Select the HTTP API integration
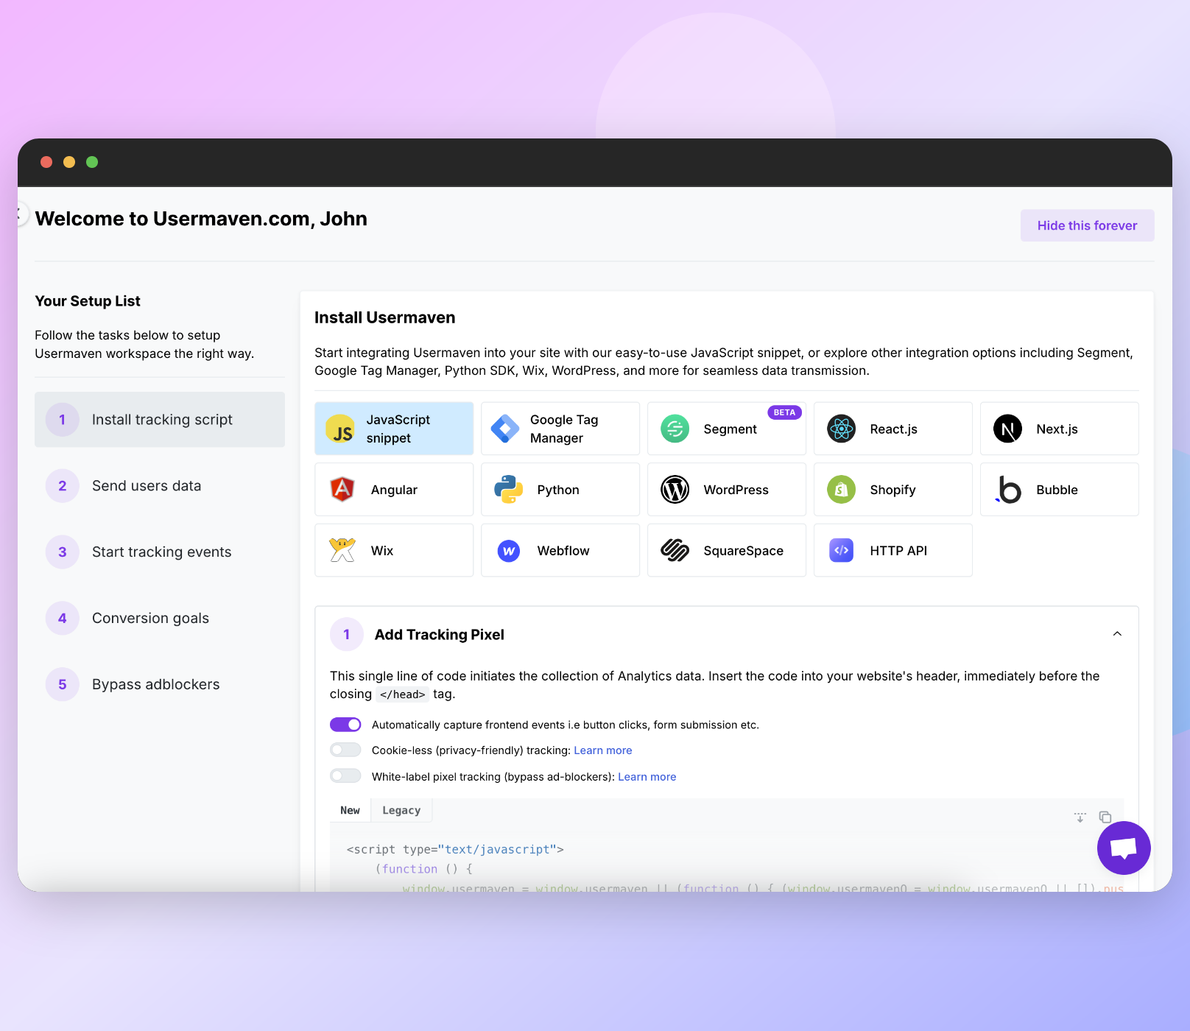Viewport: 1190px width, 1031px height. (x=893, y=550)
